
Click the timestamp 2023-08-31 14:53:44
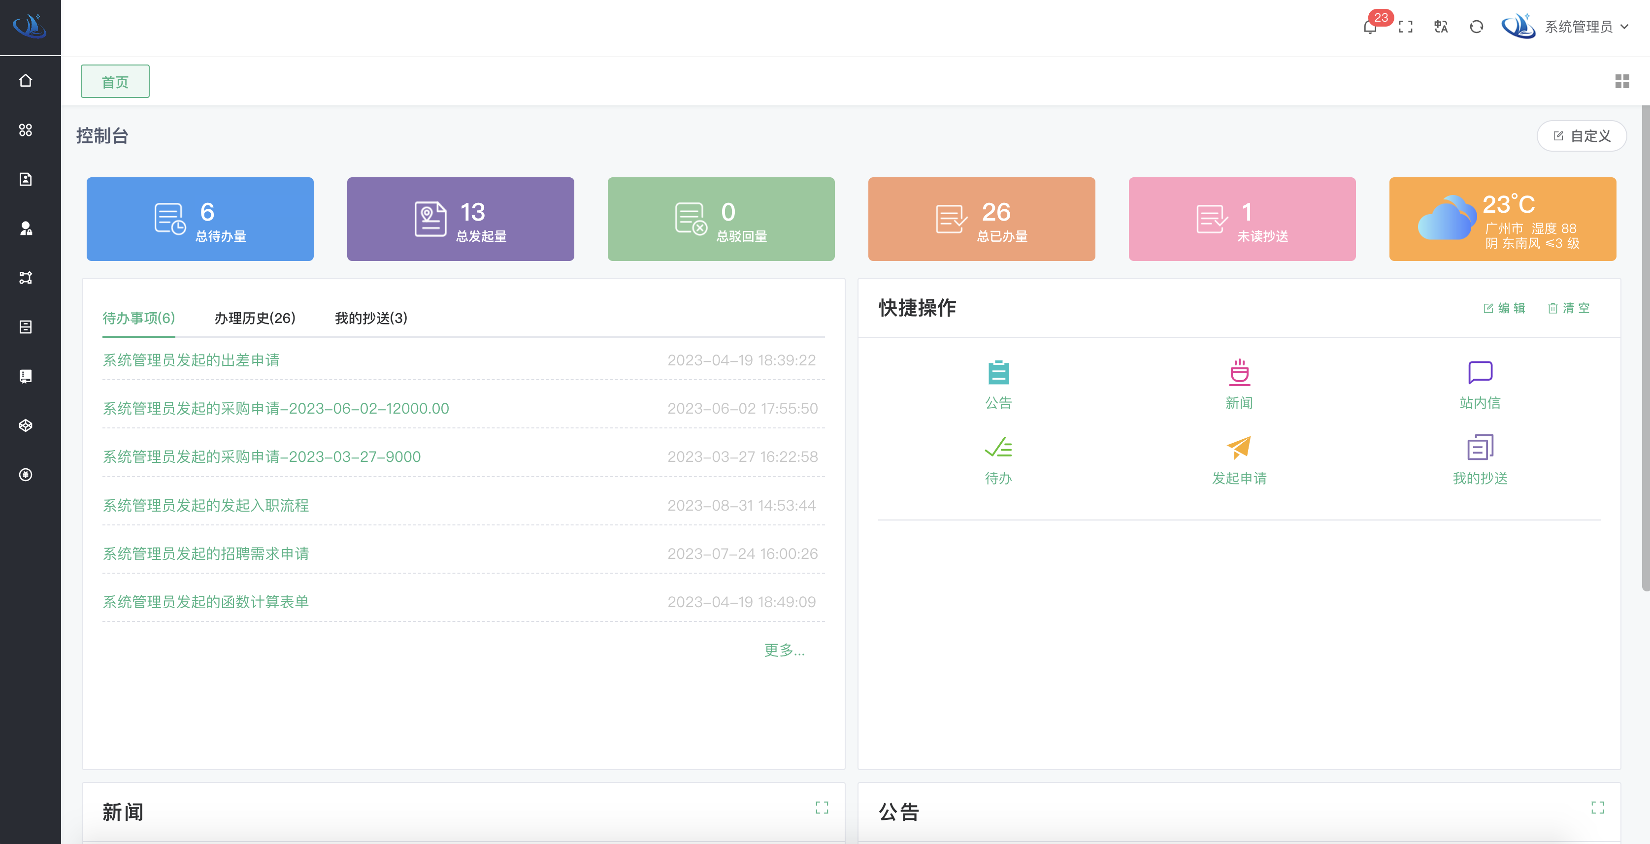point(742,505)
